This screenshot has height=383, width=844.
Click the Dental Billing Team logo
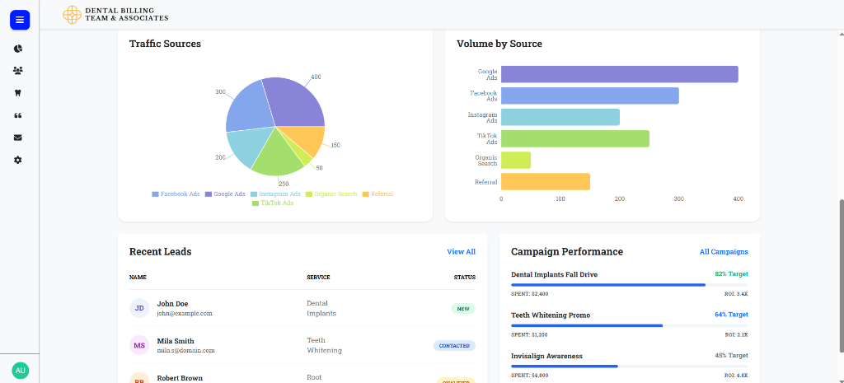[115, 15]
